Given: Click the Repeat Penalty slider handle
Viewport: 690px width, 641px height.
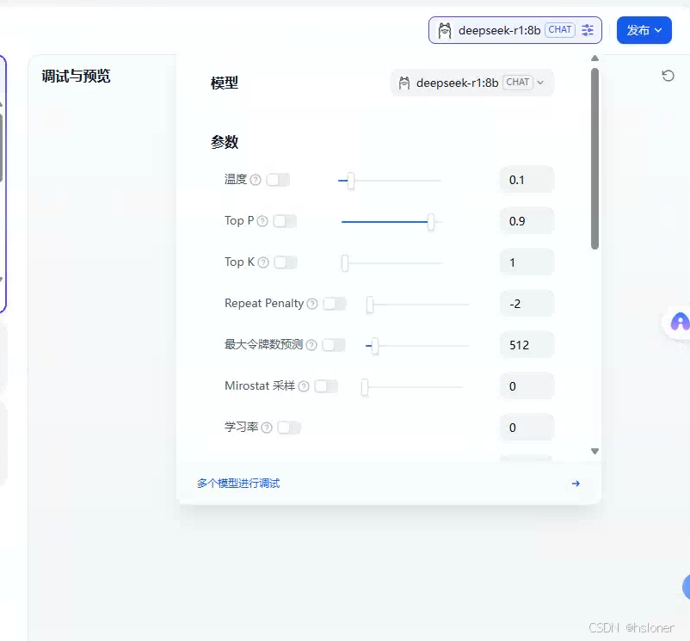Looking at the screenshot, I should coord(370,305).
